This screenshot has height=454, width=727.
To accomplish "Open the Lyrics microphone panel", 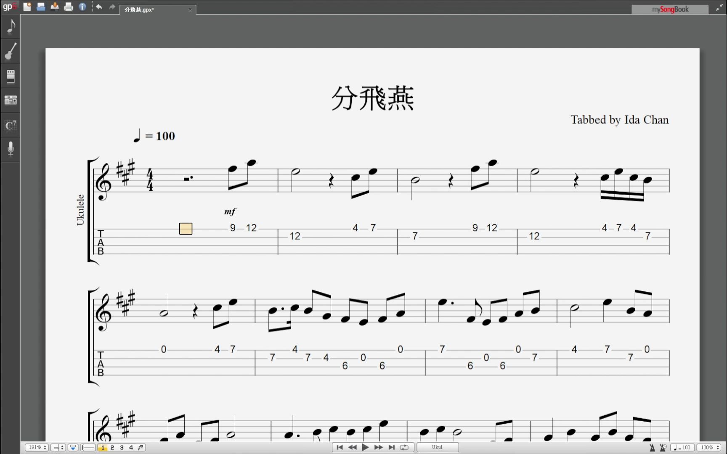I will coord(11,149).
